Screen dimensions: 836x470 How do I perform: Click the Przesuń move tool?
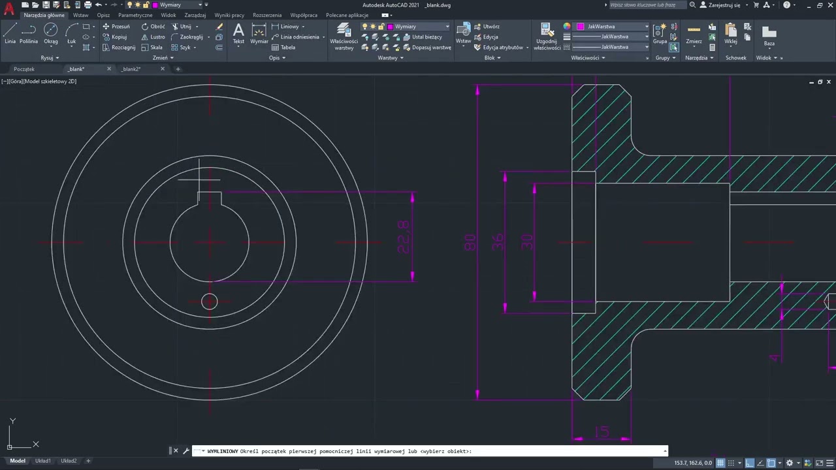tap(116, 27)
